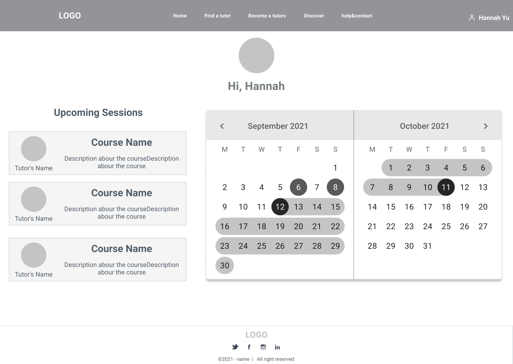
Task: Select September 1 on the calendar
Action: 335,168
